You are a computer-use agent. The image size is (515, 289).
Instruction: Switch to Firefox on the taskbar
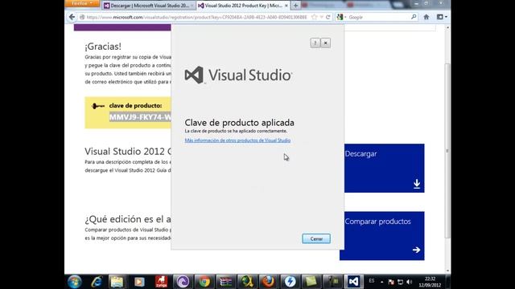(x=268, y=282)
